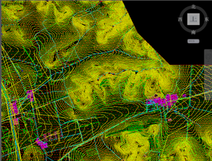The width and height of the screenshot is (212, 161).
Task: Select the small pink block south of east village
Action: pos(169,120)
